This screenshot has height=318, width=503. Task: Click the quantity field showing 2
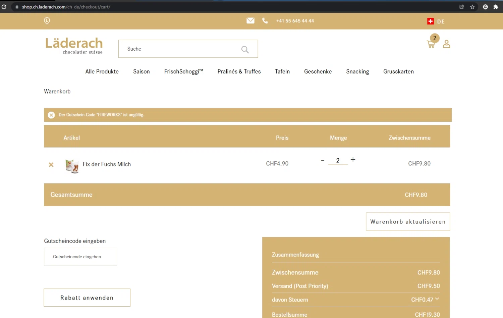(338, 161)
